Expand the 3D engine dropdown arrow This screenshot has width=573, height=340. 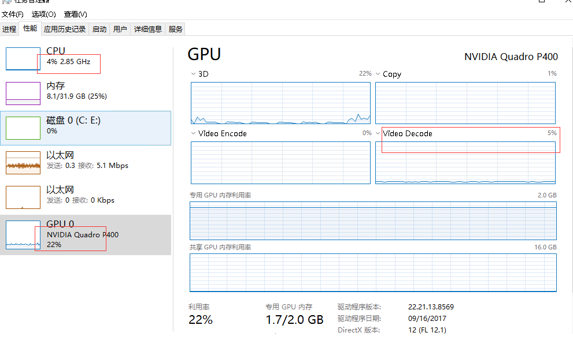click(194, 74)
